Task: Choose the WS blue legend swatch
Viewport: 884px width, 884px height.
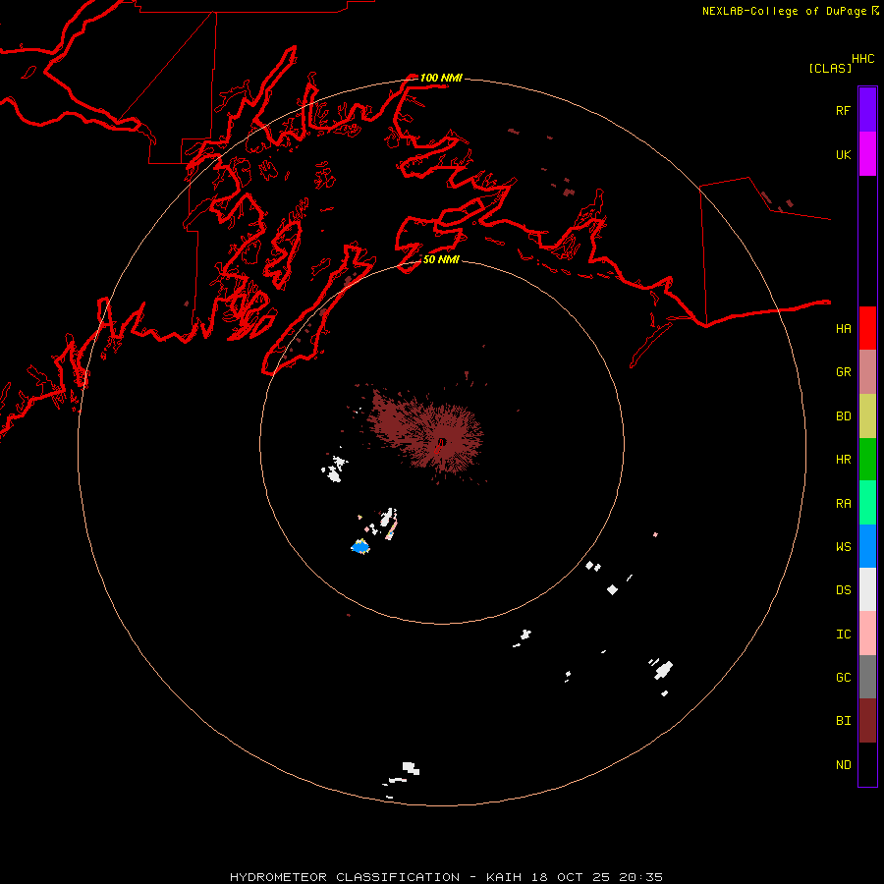Action: pyautogui.click(x=867, y=546)
